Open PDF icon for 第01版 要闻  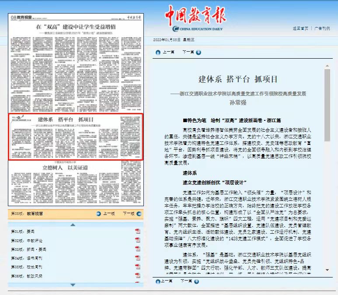tap(138, 232)
